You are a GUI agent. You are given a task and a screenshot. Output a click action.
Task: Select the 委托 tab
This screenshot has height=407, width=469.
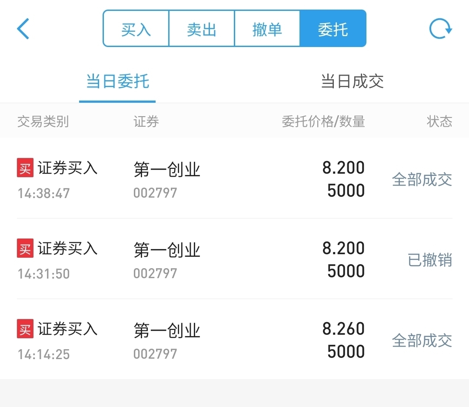pos(333,28)
